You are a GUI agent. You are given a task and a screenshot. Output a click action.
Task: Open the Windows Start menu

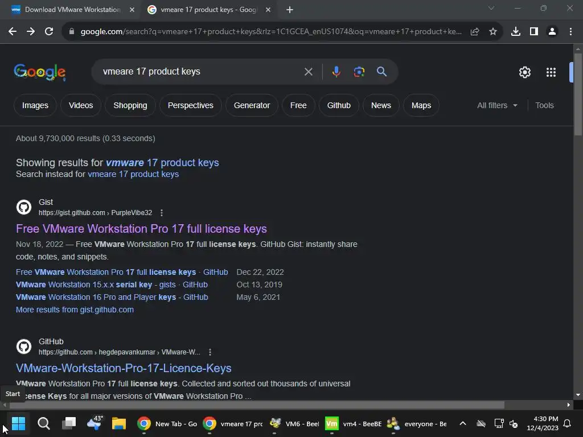tap(18, 423)
